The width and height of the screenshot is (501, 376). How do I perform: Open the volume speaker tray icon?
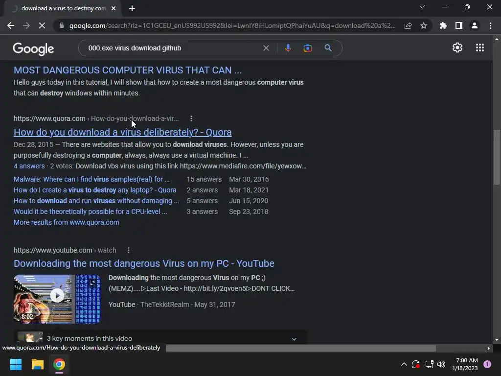click(441, 364)
